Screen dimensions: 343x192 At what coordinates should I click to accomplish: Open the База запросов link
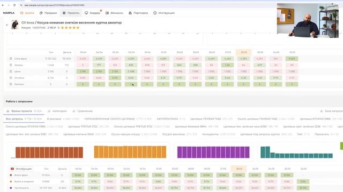(x=331, y=111)
